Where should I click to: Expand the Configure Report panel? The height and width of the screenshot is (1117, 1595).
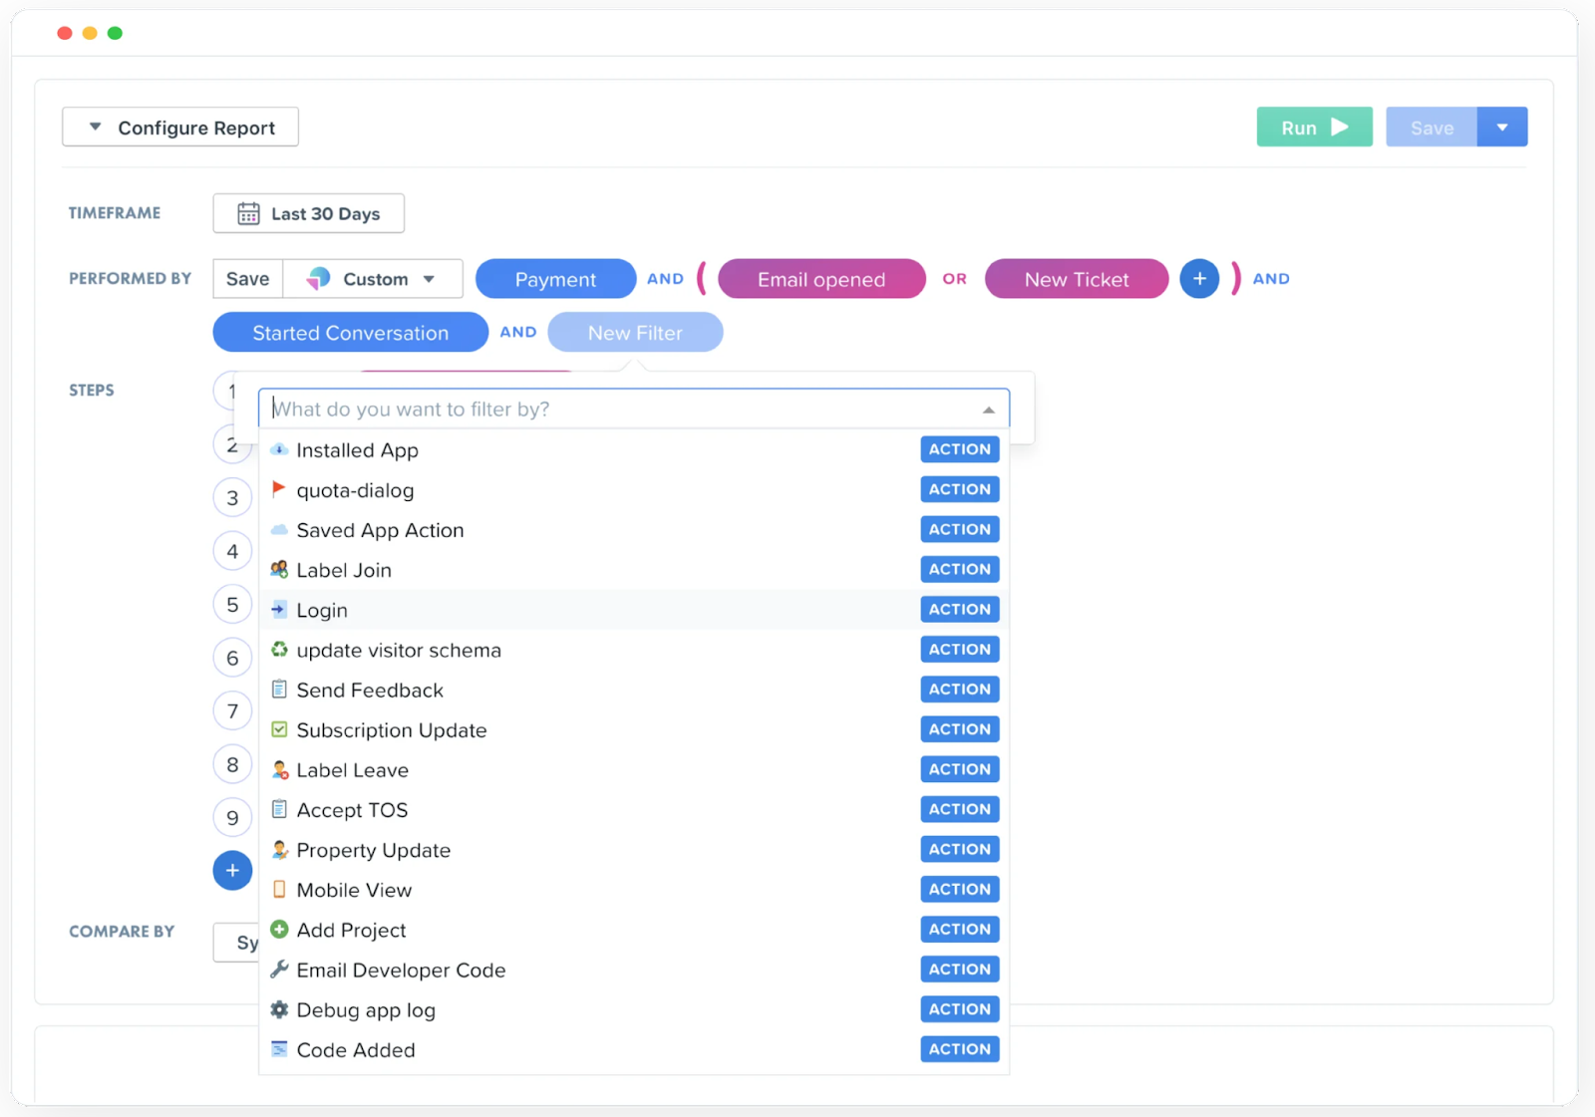click(180, 128)
